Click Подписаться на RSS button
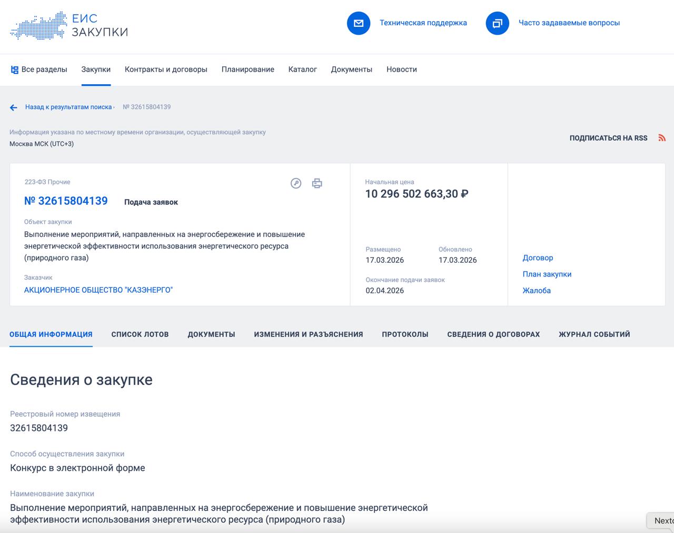The height and width of the screenshot is (533, 674). (608, 138)
